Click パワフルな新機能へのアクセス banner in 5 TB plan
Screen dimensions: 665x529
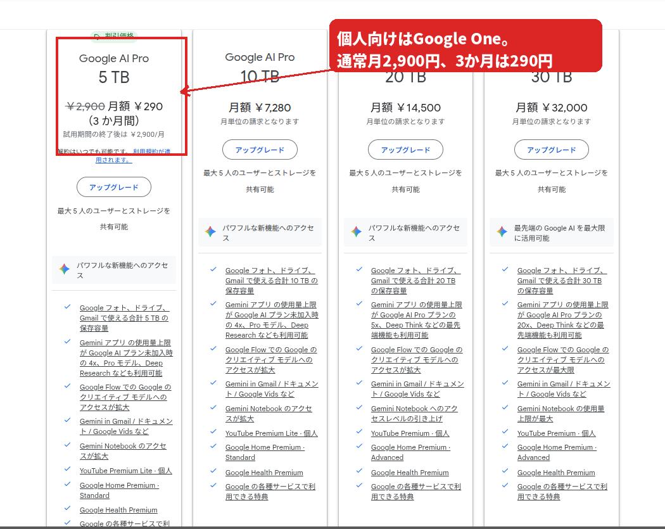(113, 270)
